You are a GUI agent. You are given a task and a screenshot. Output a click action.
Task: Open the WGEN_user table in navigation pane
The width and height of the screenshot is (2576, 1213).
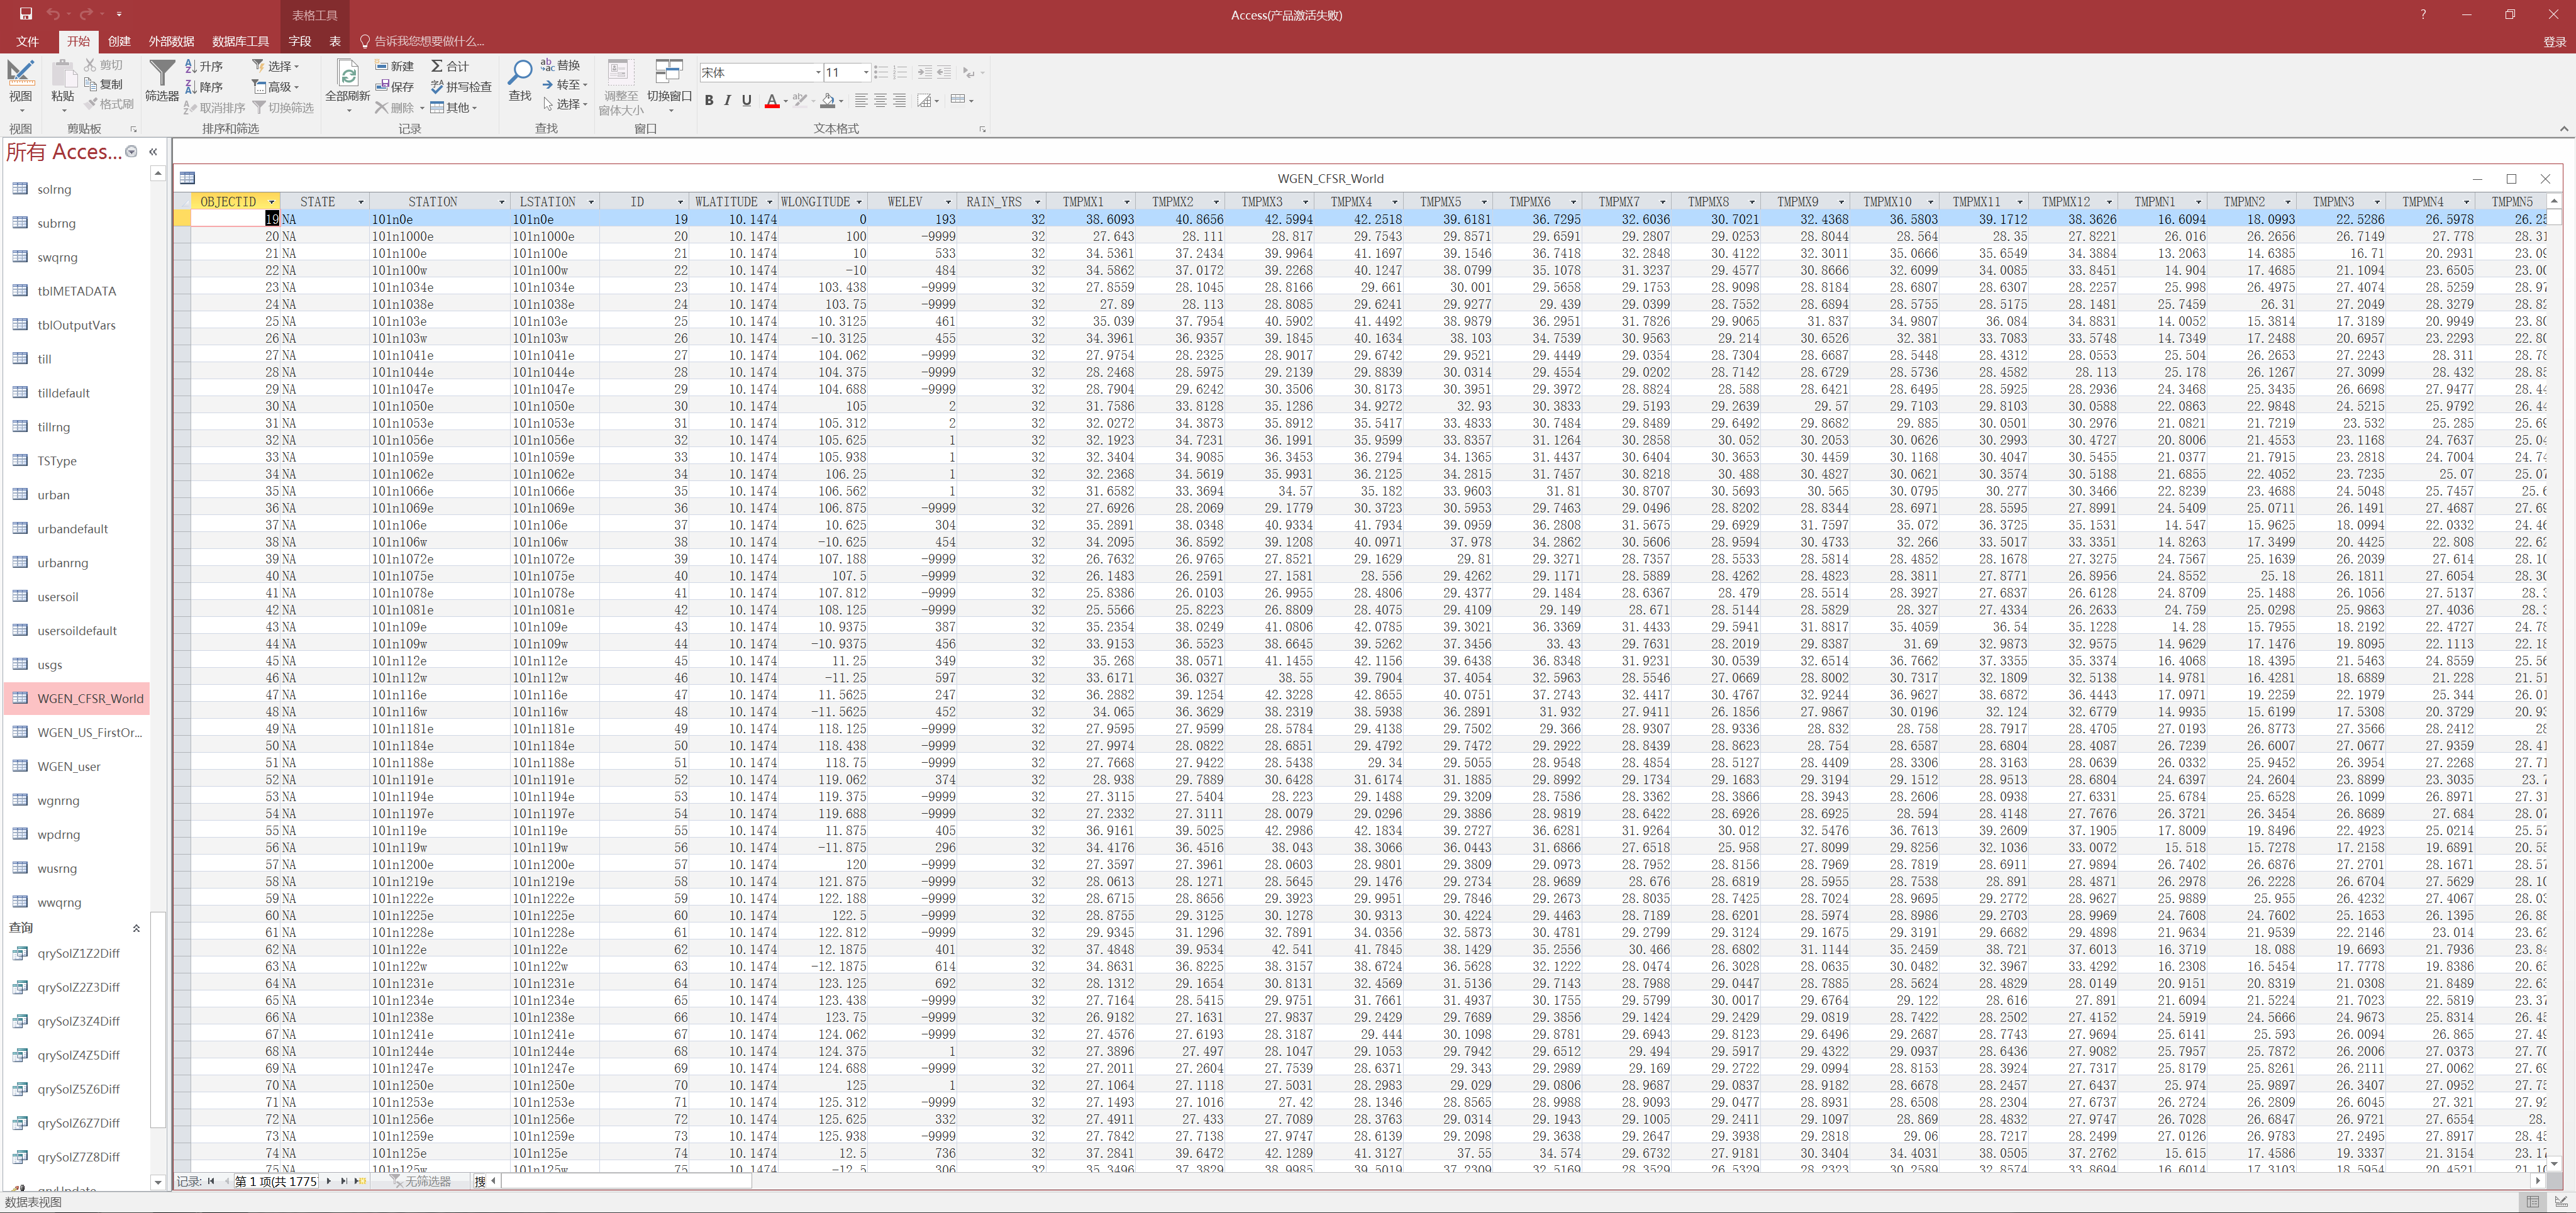tap(68, 766)
